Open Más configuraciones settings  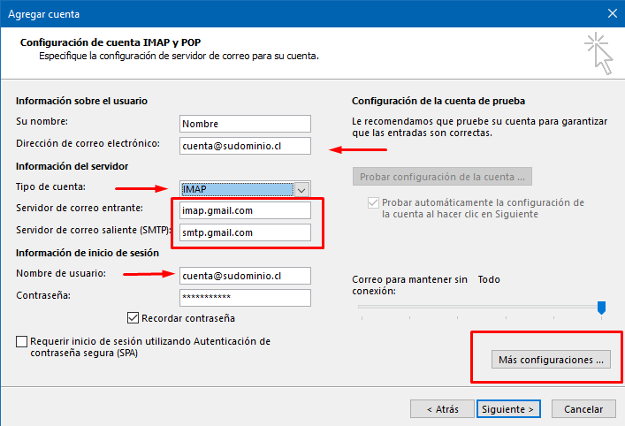(x=551, y=360)
